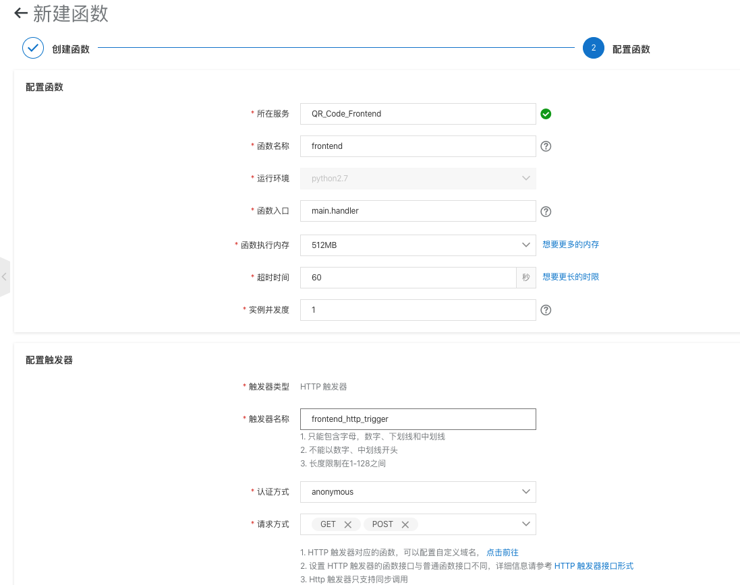Click the green validation check beside 所在服务
This screenshot has height=585, width=740.
(546, 114)
